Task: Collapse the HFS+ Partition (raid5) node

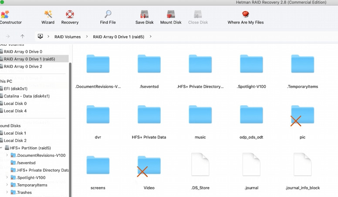Action: [1, 148]
